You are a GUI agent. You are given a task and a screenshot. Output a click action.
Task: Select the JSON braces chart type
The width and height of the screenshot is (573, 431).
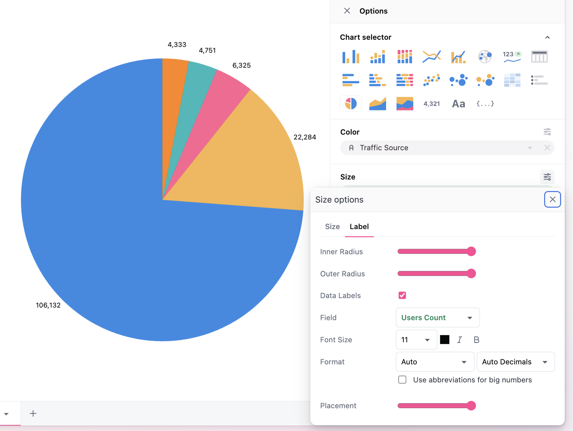coord(485,104)
